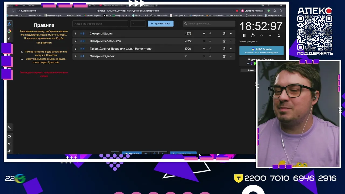Open the zashboard bookmark
This screenshot has width=345, height=194.
pos(33,16)
